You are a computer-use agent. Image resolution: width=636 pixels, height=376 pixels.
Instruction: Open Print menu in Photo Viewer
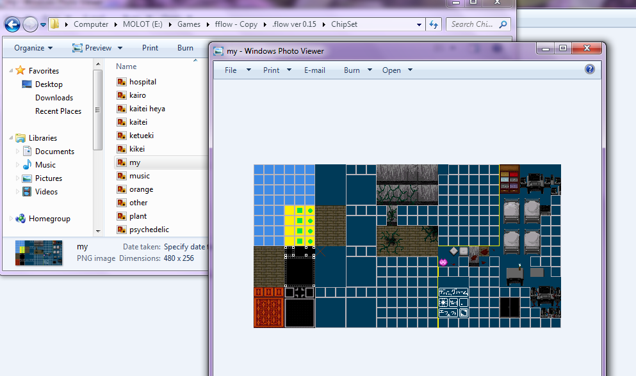277,70
